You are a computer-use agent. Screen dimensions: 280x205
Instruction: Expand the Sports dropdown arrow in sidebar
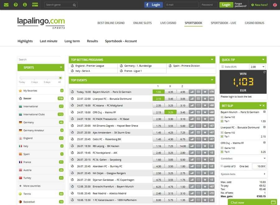pyautogui.click(x=61, y=67)
